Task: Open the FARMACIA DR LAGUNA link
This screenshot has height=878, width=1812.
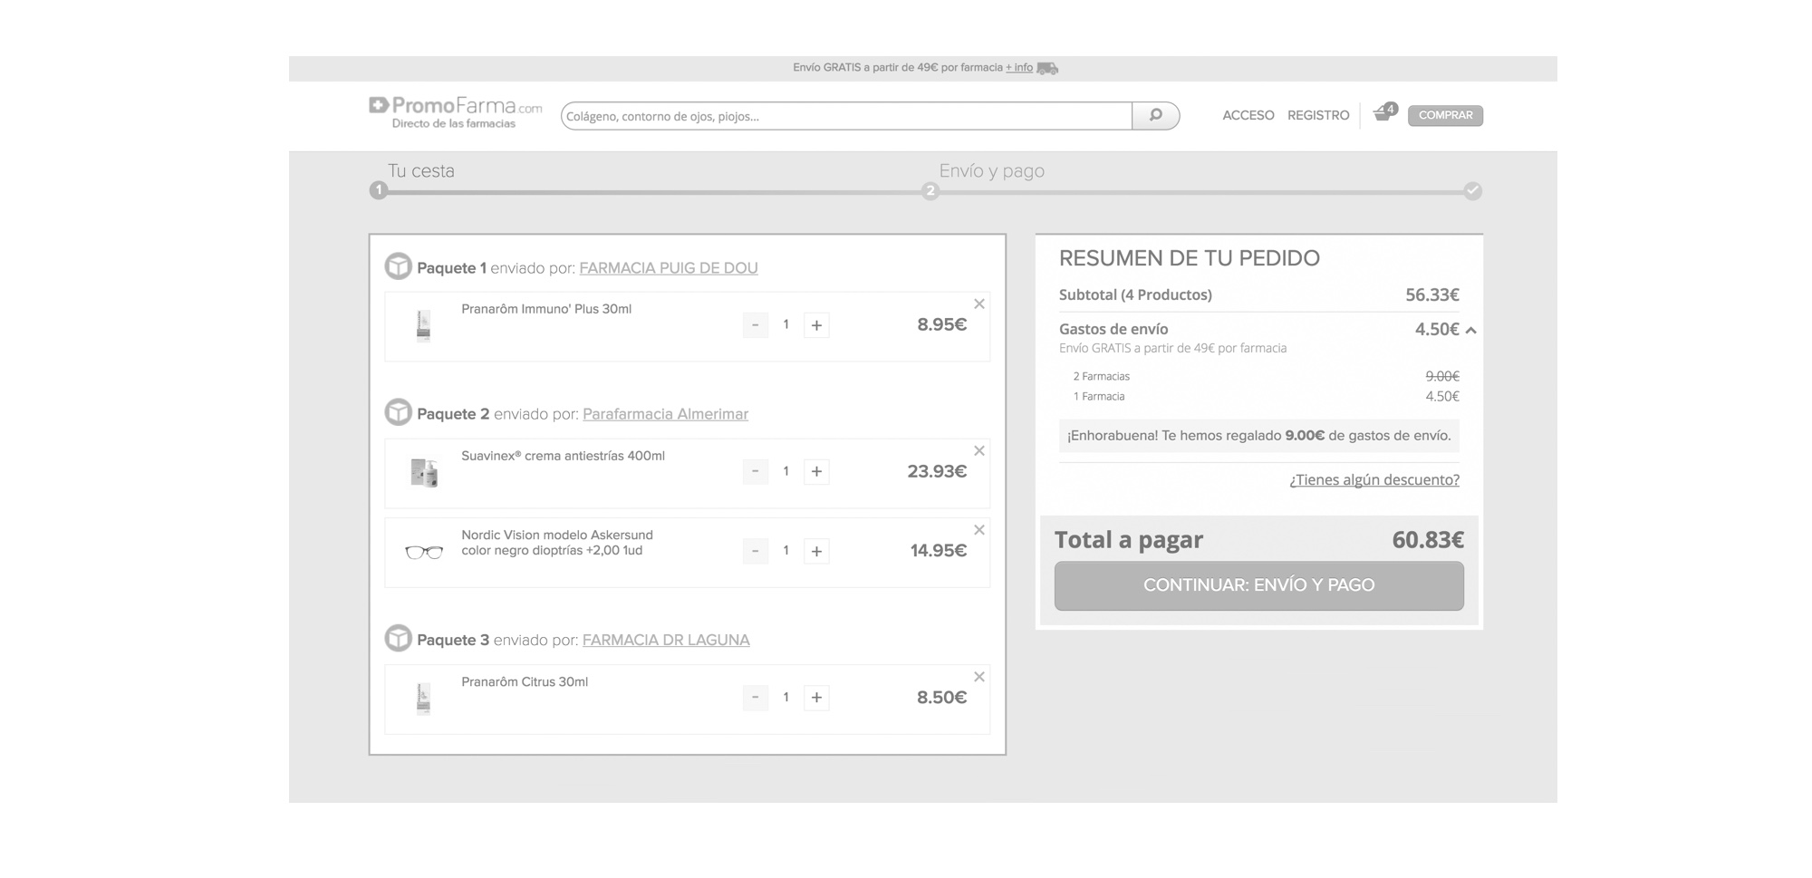Action: [666, 640]
